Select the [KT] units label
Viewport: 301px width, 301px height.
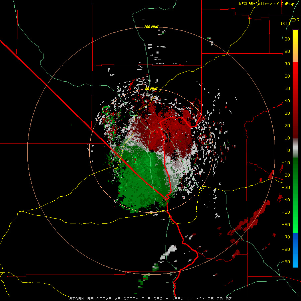pos(285,23)
